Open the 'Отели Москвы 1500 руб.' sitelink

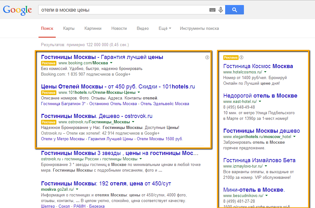click(160, 139)
